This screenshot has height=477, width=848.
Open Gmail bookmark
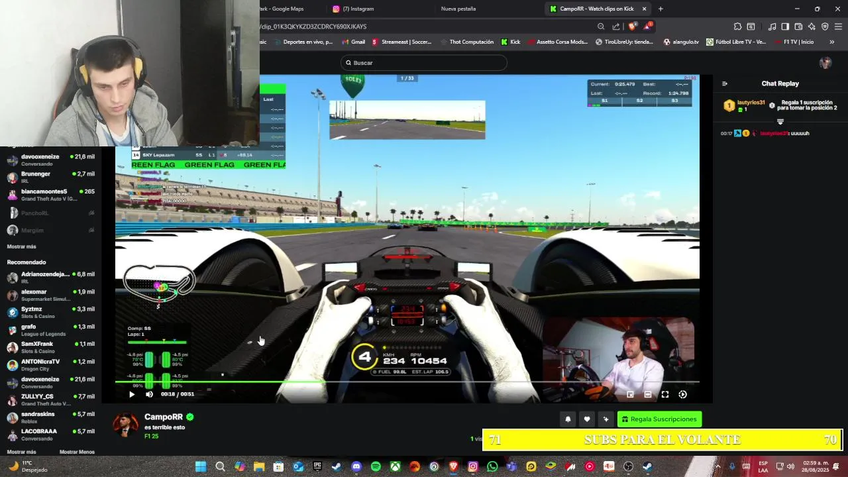(x=353, y=42)
